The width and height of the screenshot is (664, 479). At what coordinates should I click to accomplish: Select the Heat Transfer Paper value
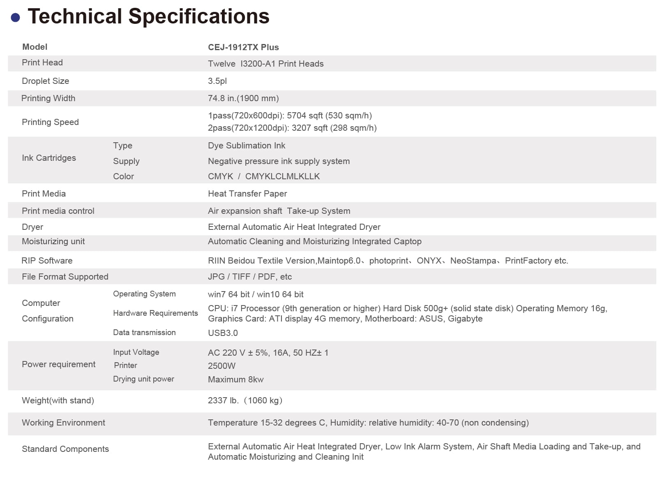click(247, 194)
